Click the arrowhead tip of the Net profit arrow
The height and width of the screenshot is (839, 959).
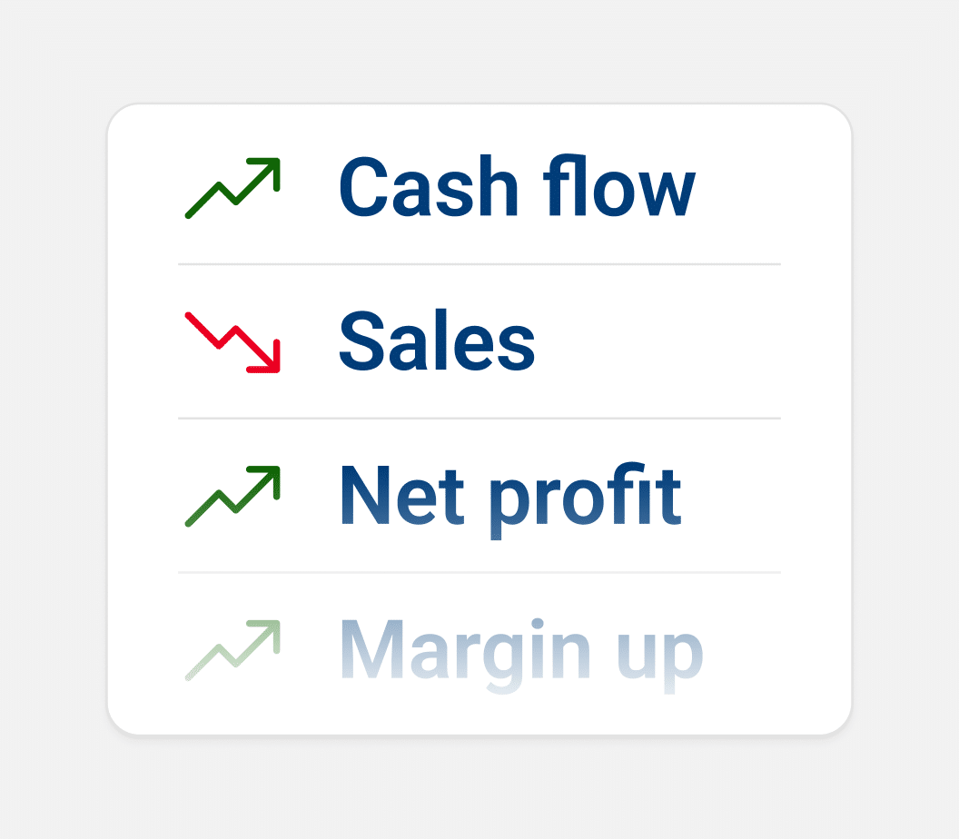[x=272, y=474]
